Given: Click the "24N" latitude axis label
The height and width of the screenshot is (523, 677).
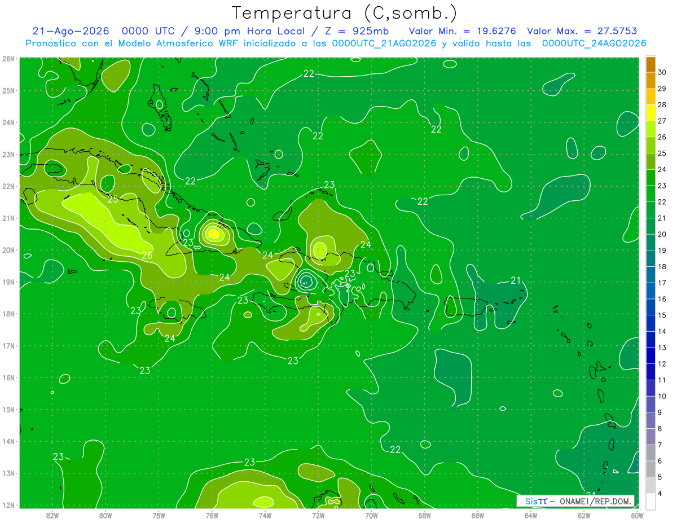Looking at the screenshot, I should [x=9, y=122].
